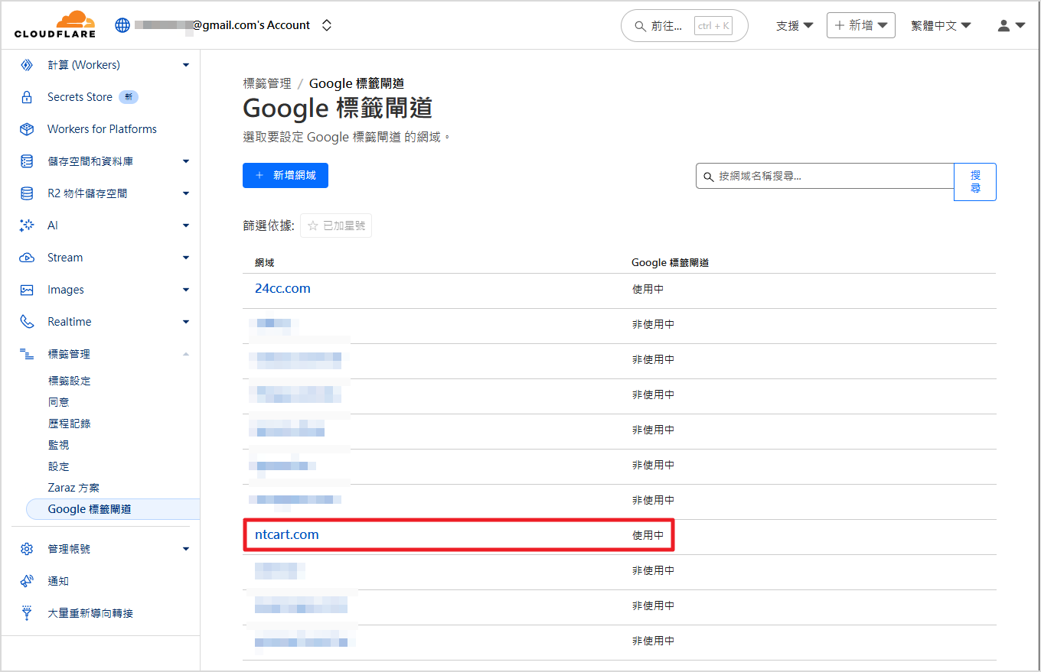Click 使用中 status in ntcart.com row
This screenshot has width=1041, height=672.
pyautogui.click(x=648, y=535)
